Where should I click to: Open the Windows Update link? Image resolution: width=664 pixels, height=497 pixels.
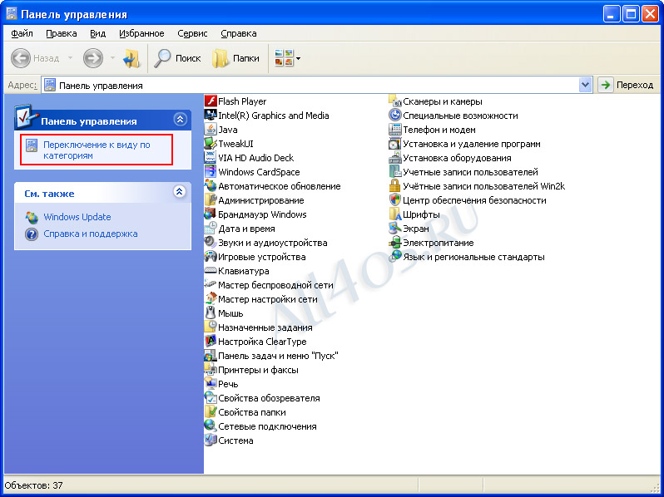click(x=77, y=217)
